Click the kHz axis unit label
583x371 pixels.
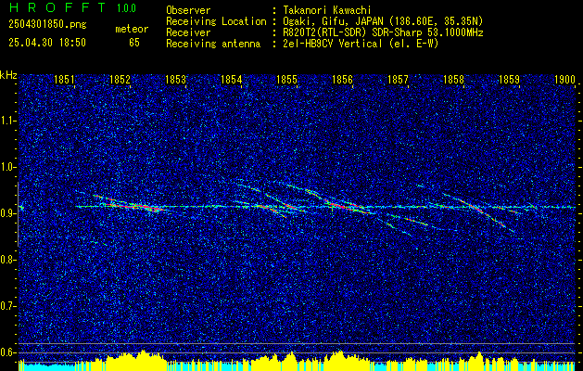pos(8,75)
